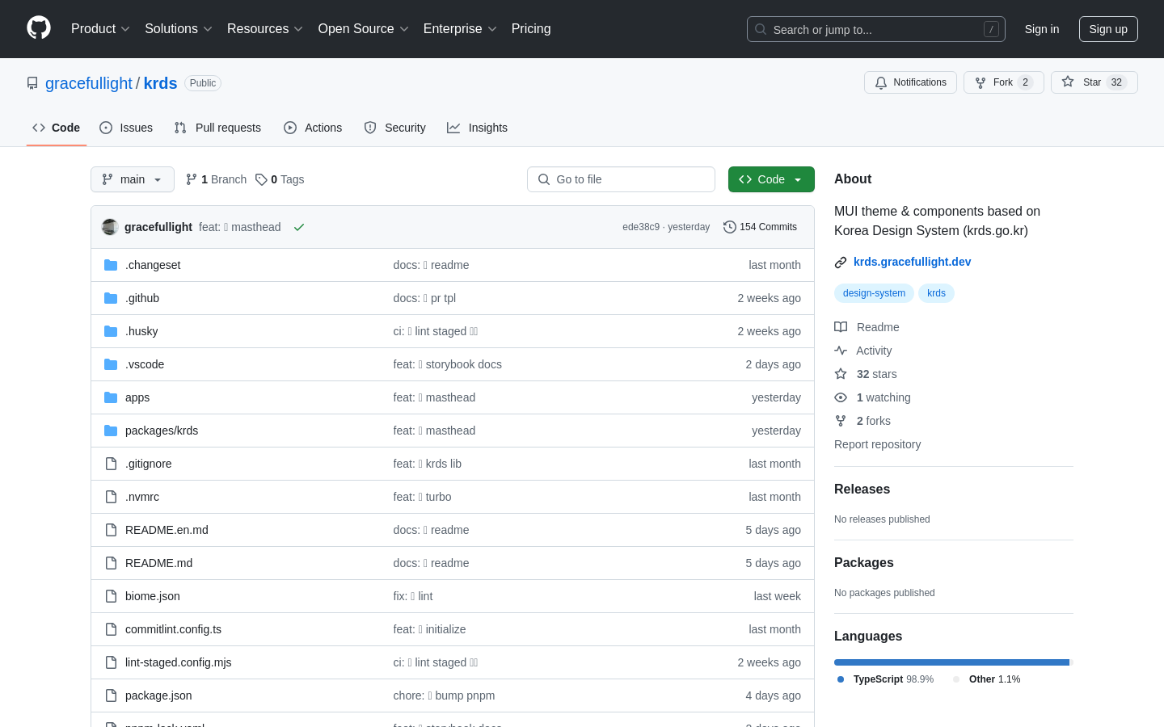The image size is (1164, 727).
Task: Open the Code tab
Action: pyautogui.click(x=57, y=128)
